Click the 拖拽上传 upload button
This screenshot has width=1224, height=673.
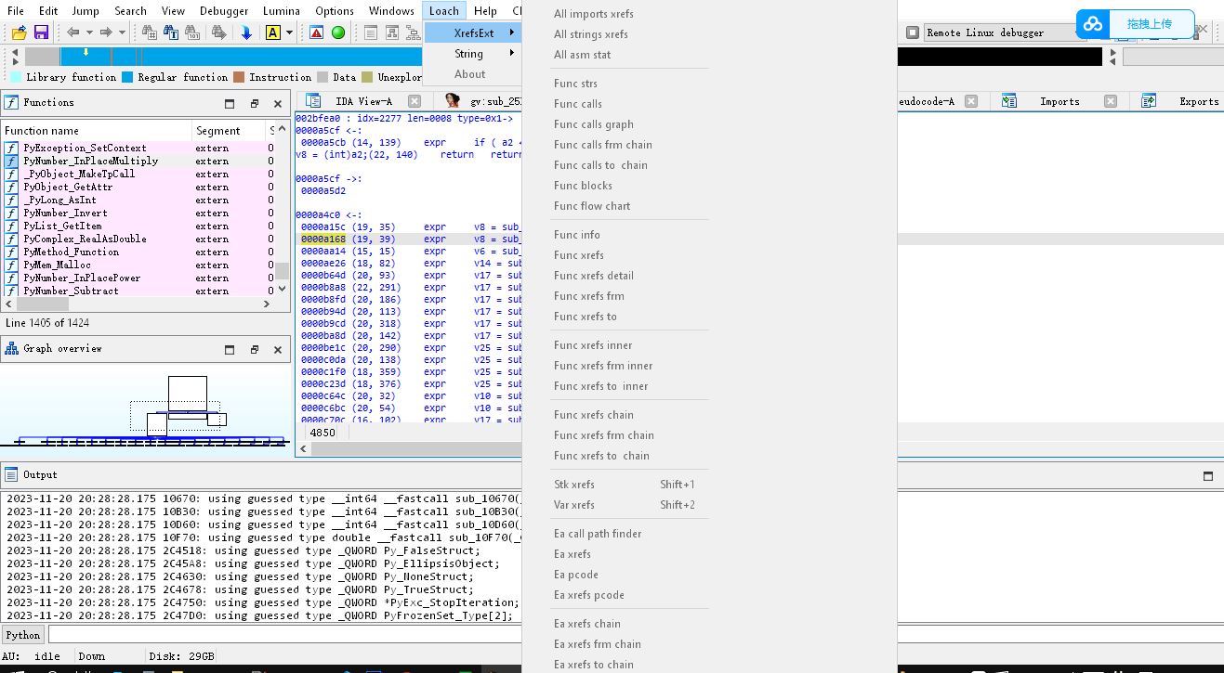pyautogui.click(x=1150, y=24)
